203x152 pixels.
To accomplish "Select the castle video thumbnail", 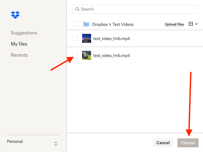I will [x=87, y=38].
